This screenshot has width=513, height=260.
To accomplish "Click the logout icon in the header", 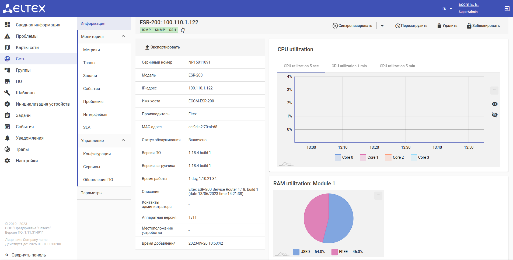I will (x=507, y=9).
